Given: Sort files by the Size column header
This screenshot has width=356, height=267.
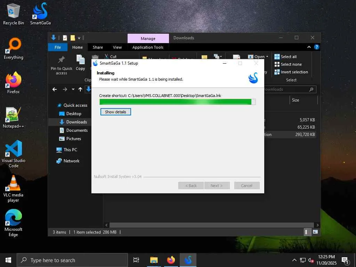Looking at the screenshot, I should pyautogui.click(x=303, y=100).
